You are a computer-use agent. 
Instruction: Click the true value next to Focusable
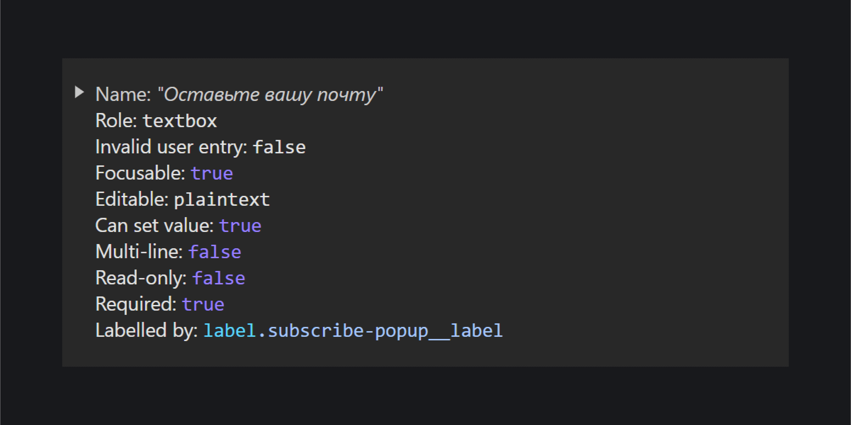click(x=212, y=174)
